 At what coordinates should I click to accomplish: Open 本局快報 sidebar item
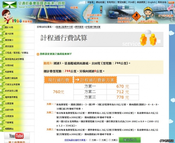9,65
